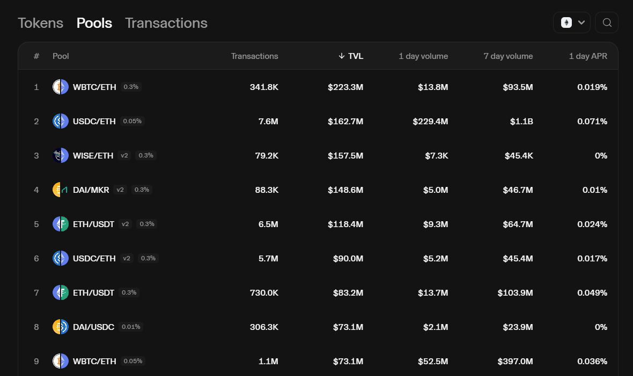
Task: Click the USDC/ETH 0.05% pool icon
Action: click(61, 121)
